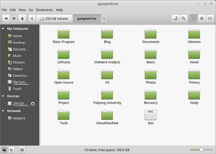The image size is (216, 154).
Task: Go up to parent folder
Action: pyautogui.click(x=22, y=19)
